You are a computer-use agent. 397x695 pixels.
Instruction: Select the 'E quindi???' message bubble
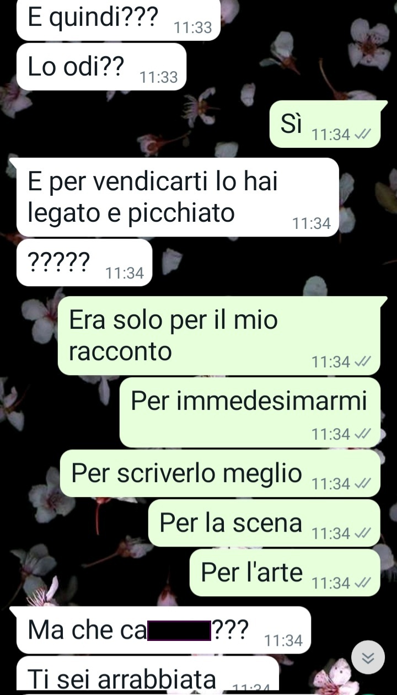119,20
